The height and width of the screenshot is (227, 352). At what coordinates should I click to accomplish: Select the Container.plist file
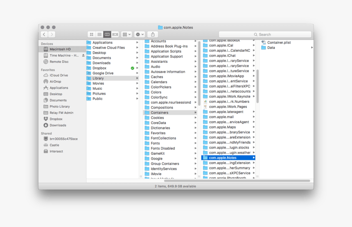coord(287,42)
